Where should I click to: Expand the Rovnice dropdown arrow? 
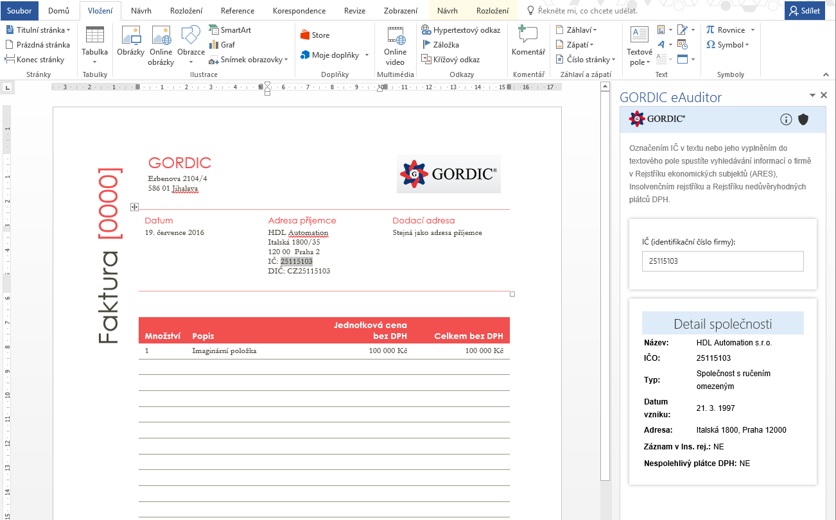[x=753, y=30]
